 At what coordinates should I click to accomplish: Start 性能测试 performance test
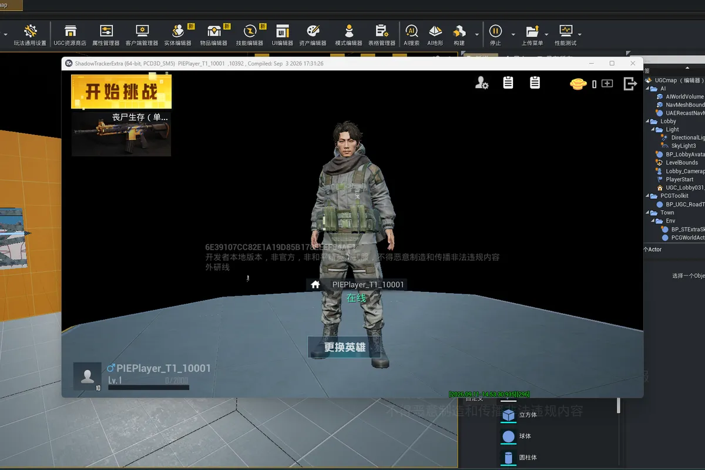[x=566, y=35]
